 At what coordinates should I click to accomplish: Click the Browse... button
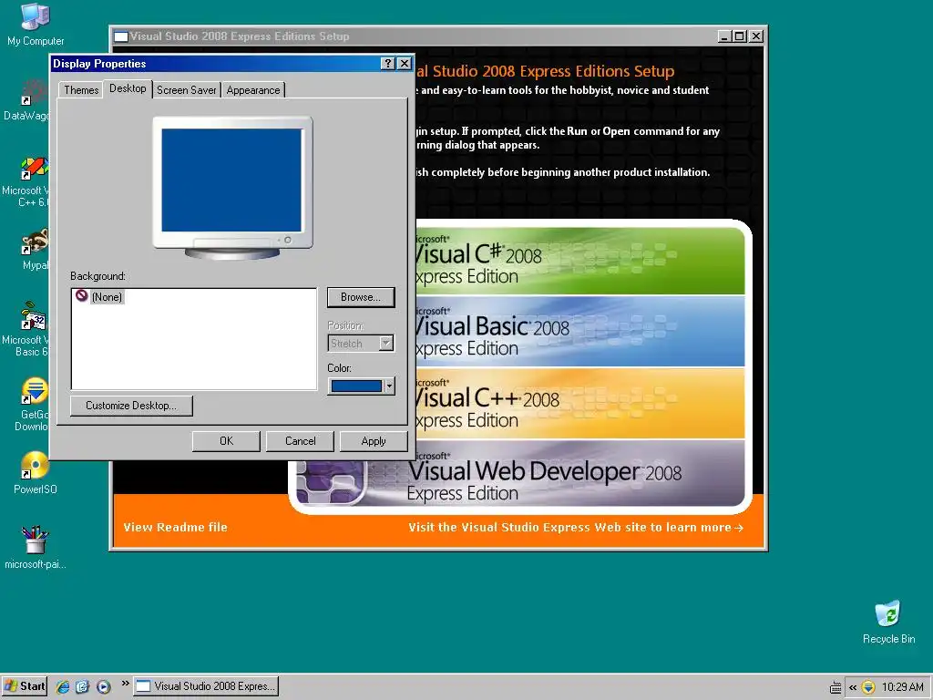point(361,297)
